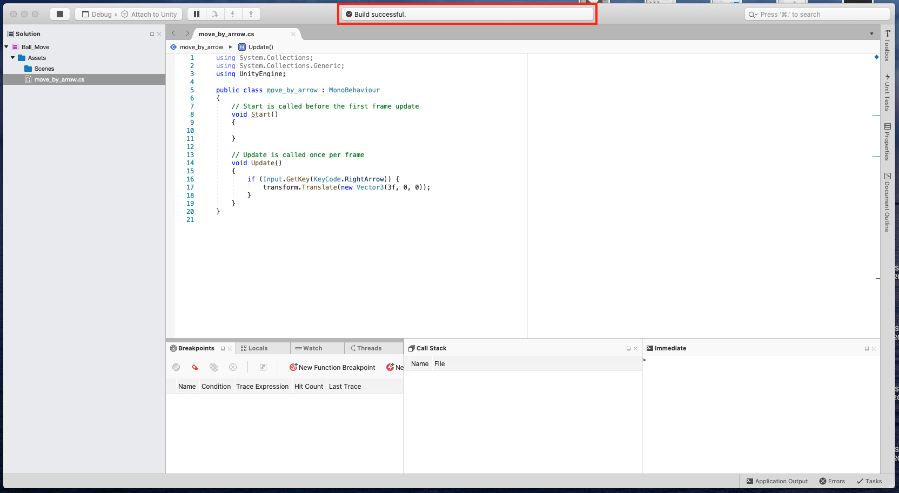Click the 'using UnityEngine;' code line
Screen dimensions: 899x493
click(251, 74)
